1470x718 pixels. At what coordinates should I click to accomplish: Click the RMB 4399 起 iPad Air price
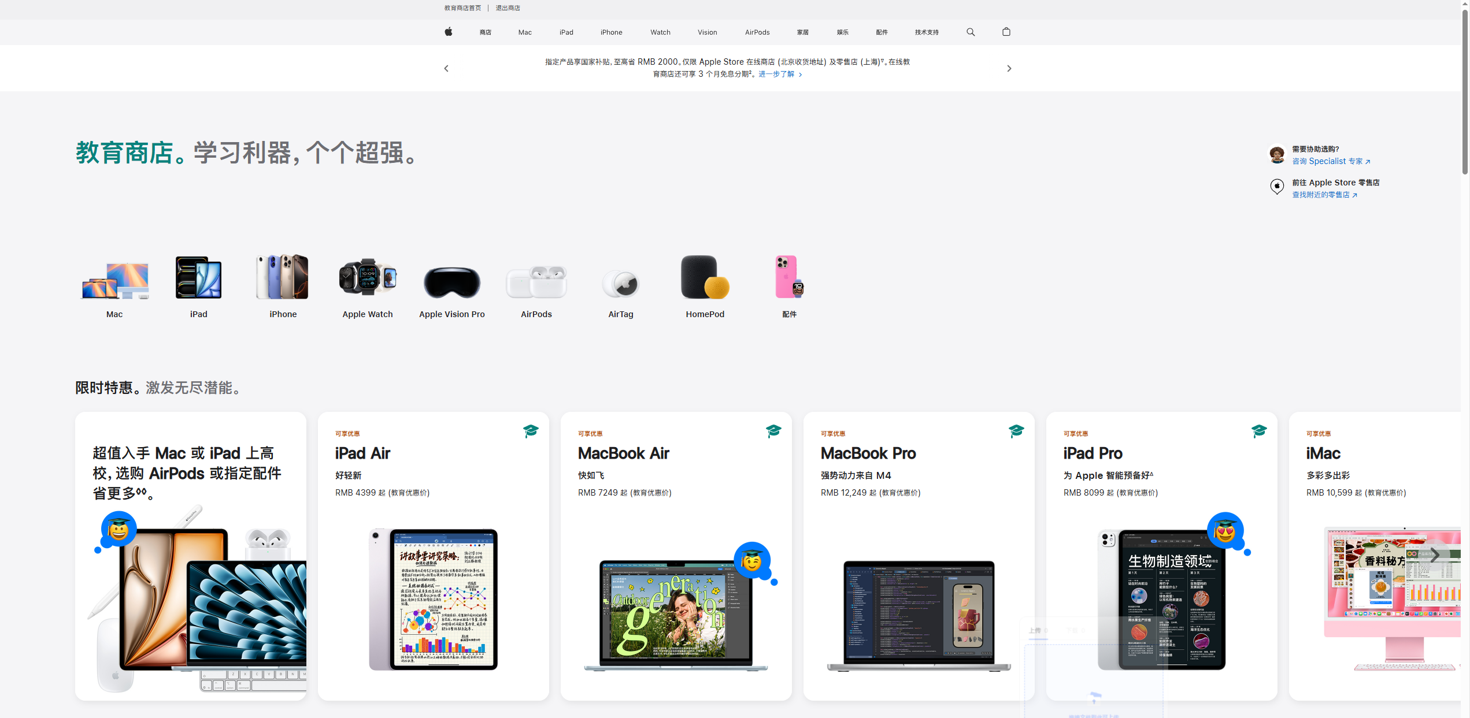pos(382,493)
